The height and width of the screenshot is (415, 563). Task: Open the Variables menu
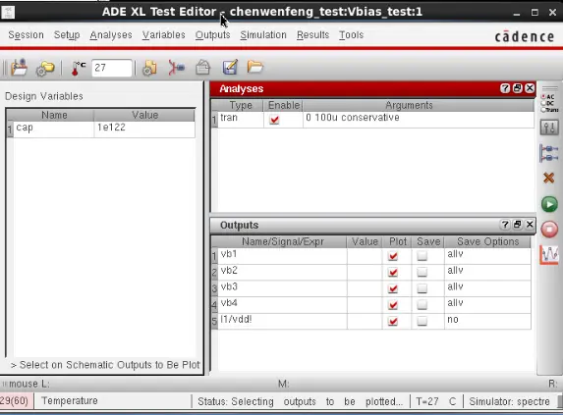click(x=164, y=35)
